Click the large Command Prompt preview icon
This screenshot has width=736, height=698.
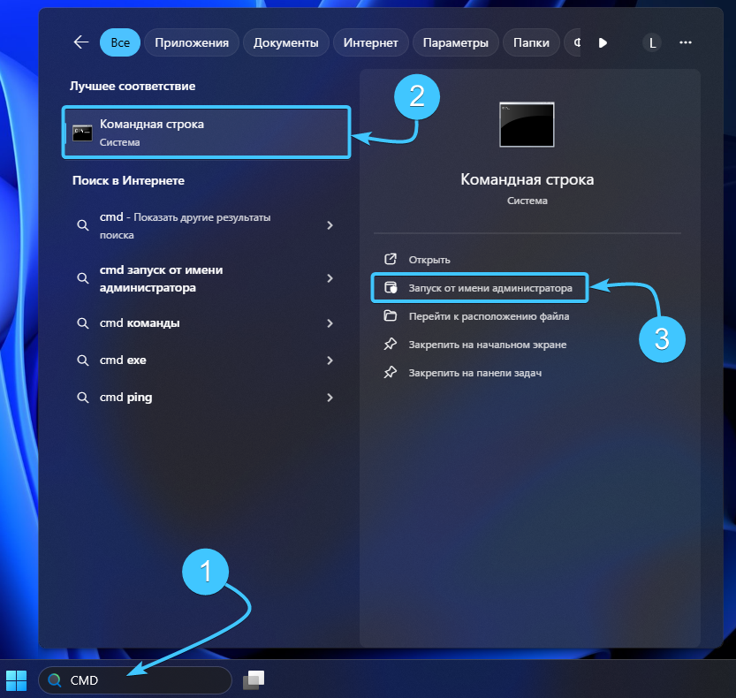click(527, 125)
